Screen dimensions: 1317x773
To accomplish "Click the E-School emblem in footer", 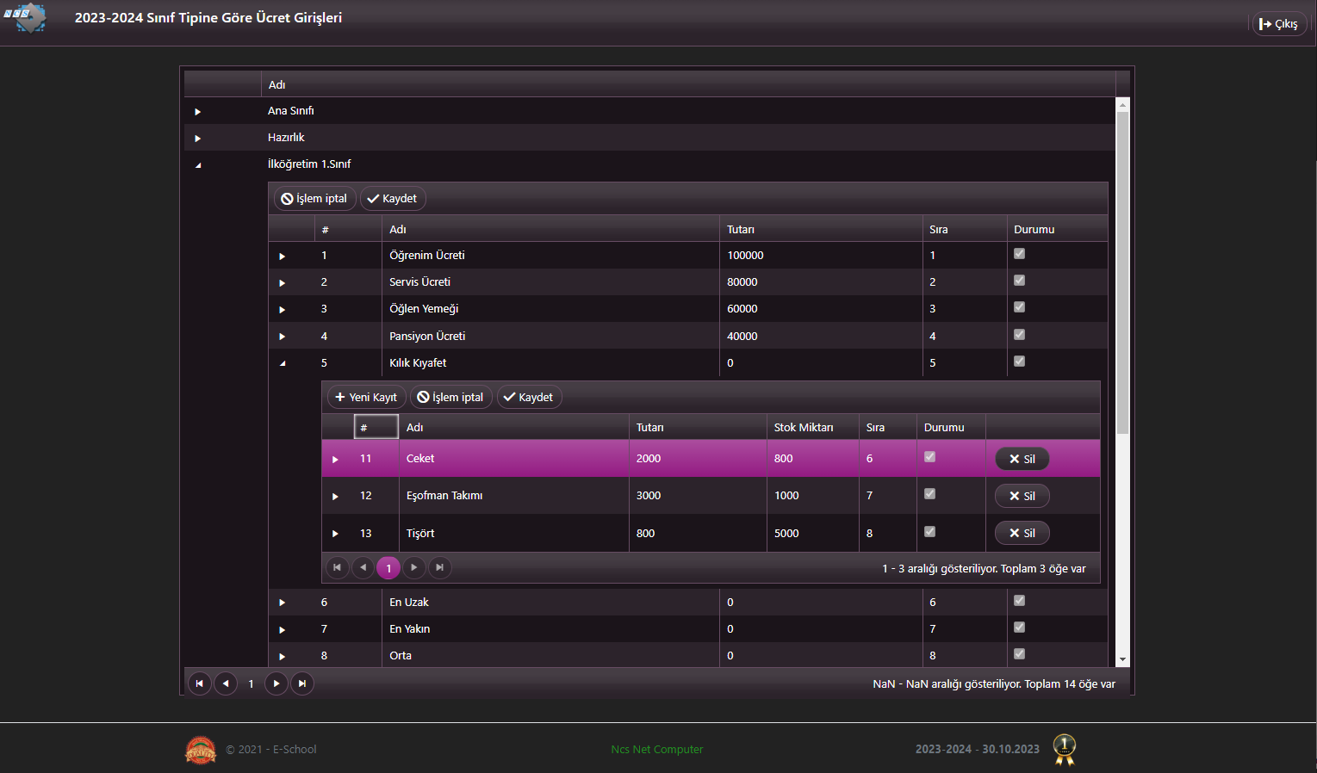I will coord(201,750).
